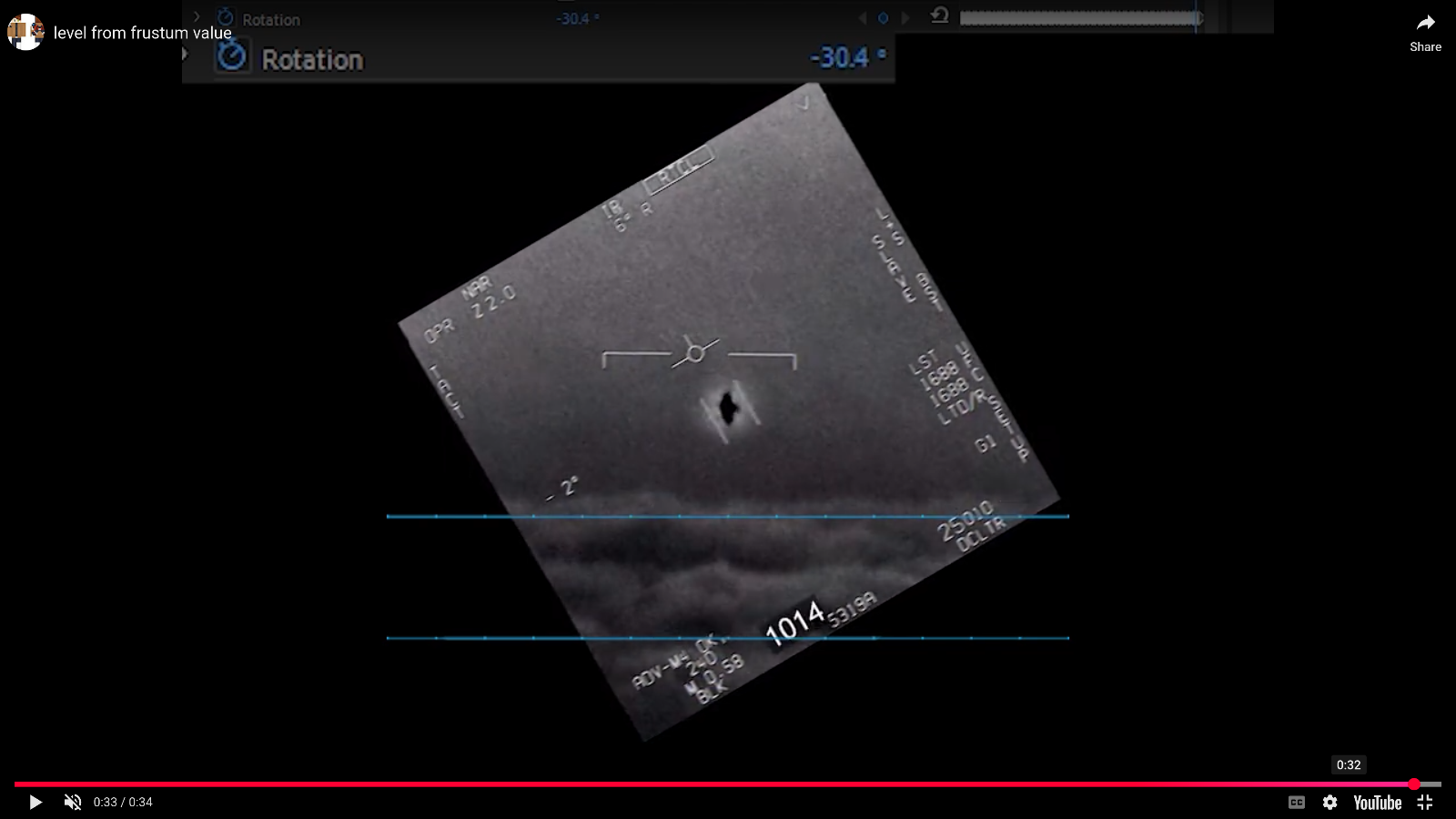Click the small -30.4 value in top row
This screenshot has height=819, width=1456.
[573, 18]
